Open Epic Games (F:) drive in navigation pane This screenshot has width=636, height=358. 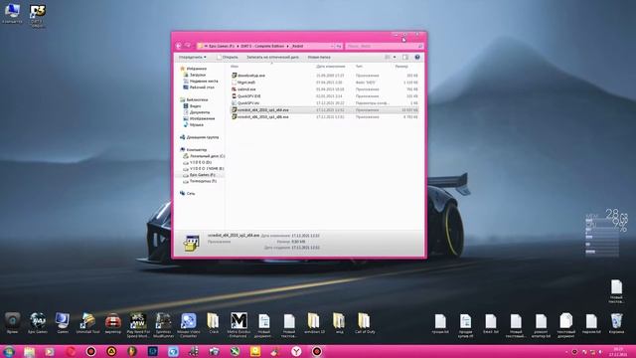pos(203,175)
